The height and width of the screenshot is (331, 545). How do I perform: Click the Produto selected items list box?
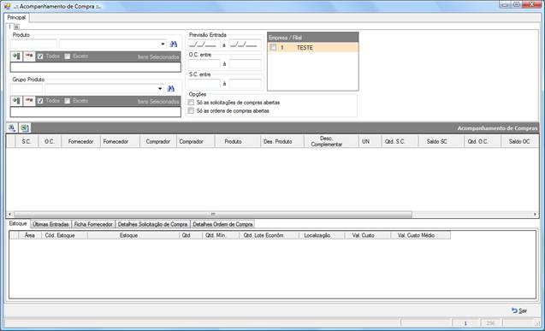tap(96, 67)
